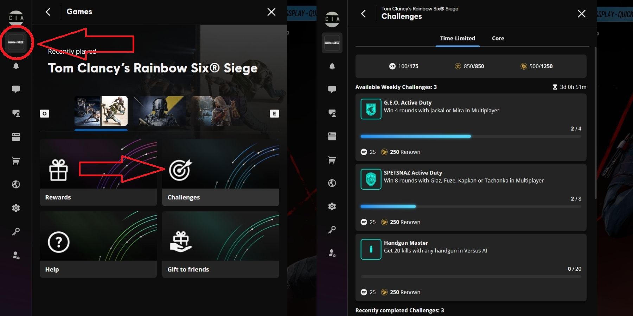
Task: Switch to the Core challenges tab
Action: [498, 38]
